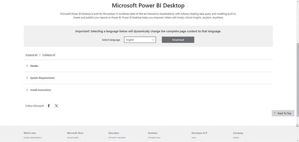Click the 'Education' footer heading
Viewport: 299px width, 142px height.
click(114, 133)
